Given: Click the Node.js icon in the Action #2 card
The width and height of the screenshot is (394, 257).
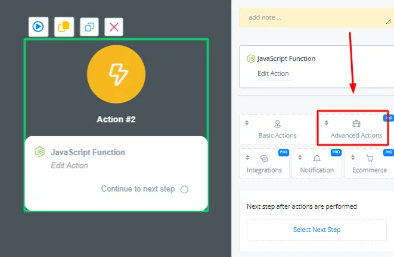Looking at the screenshot, I should [x=40, y=152].
